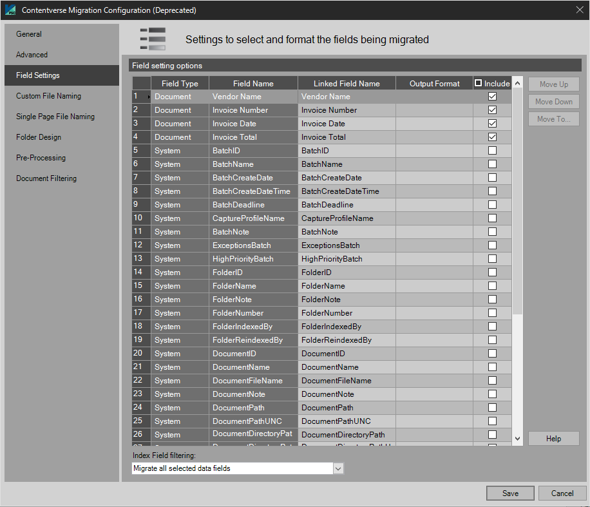The width and height of the screenshot is (590, 507).
Task: Click Output Format cell for Invoice Date
Action: [434, 124]
